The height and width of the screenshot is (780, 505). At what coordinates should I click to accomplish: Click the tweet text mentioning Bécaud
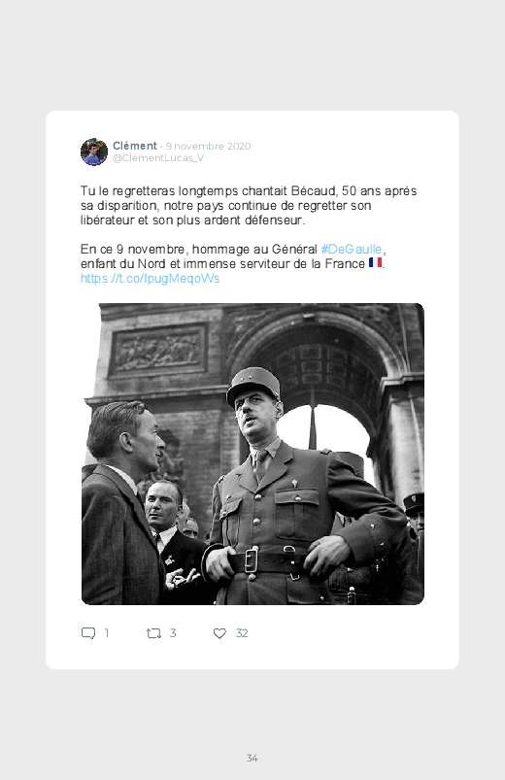pos(249,206)
